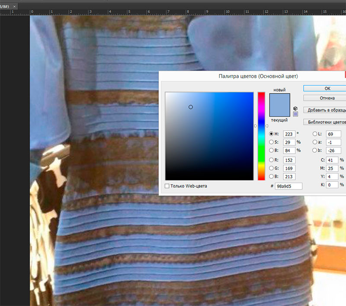Enable the Только Web-цвета checkbox
346x306 pixels.
coord(167,186)
